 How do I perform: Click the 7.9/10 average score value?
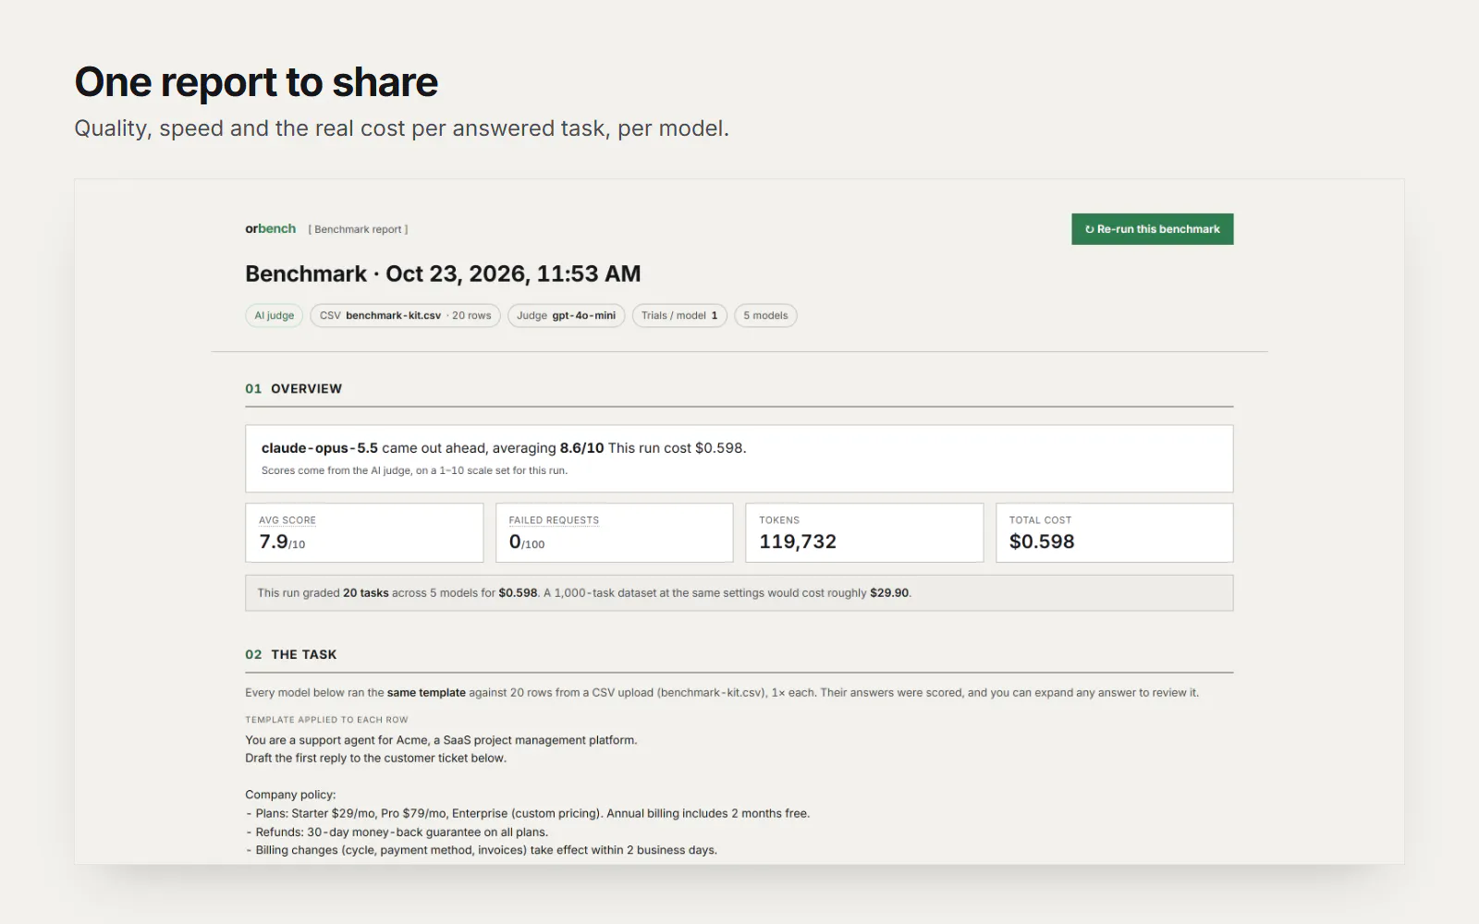(x=282, y=541)
